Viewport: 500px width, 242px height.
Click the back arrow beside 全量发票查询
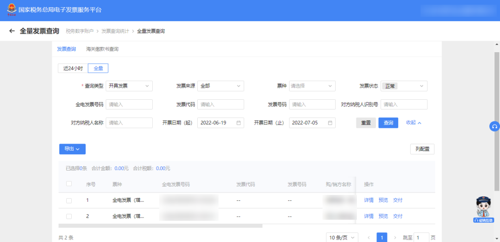coord(12,31)
